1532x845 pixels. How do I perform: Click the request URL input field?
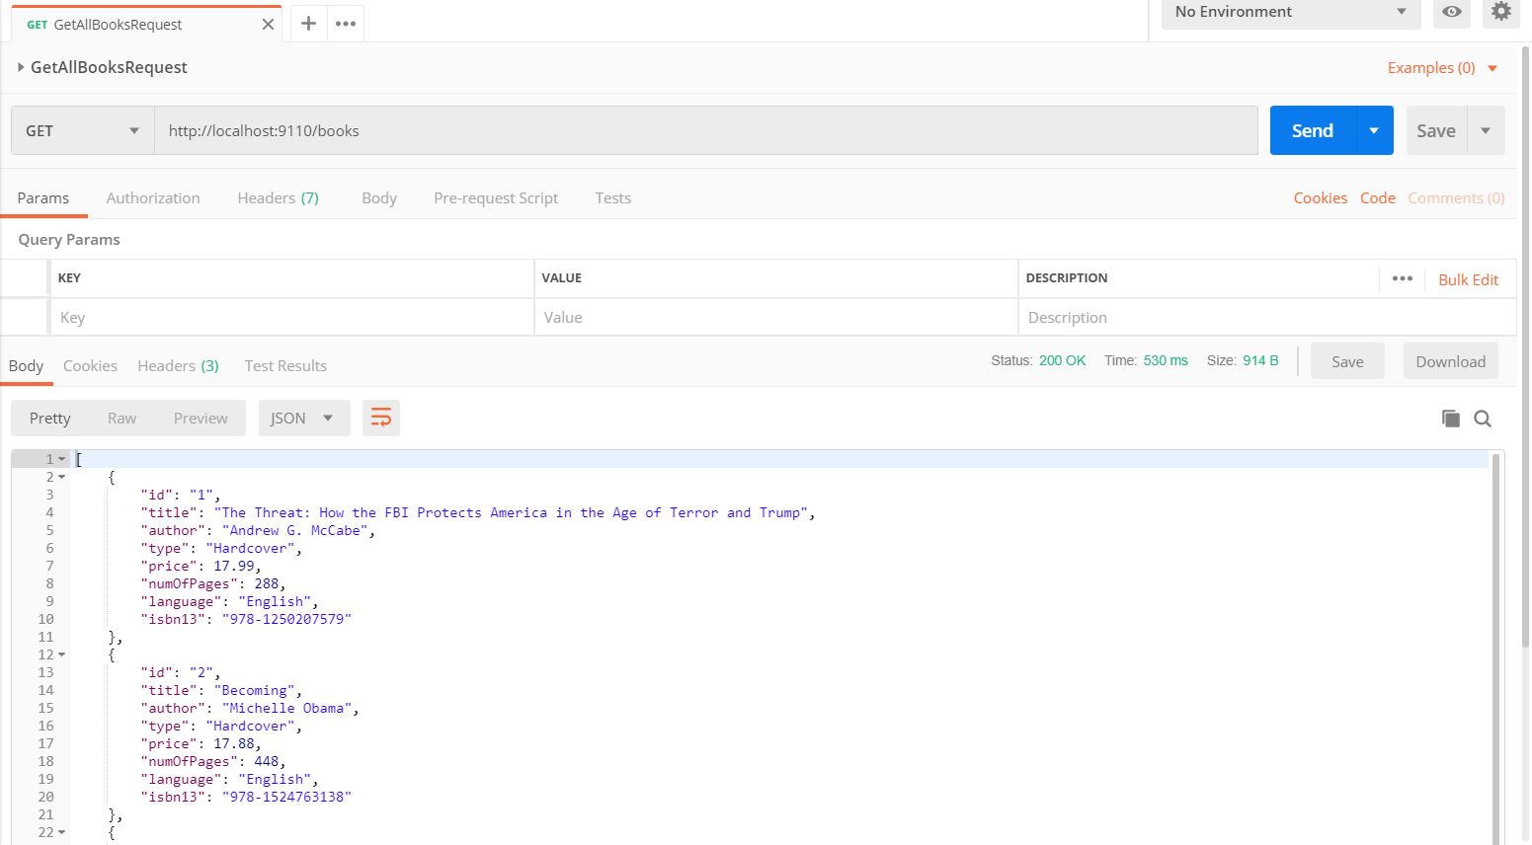(705, 130)
